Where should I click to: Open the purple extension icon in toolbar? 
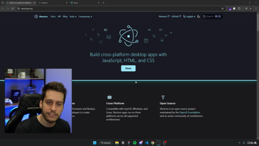(230, 9)
